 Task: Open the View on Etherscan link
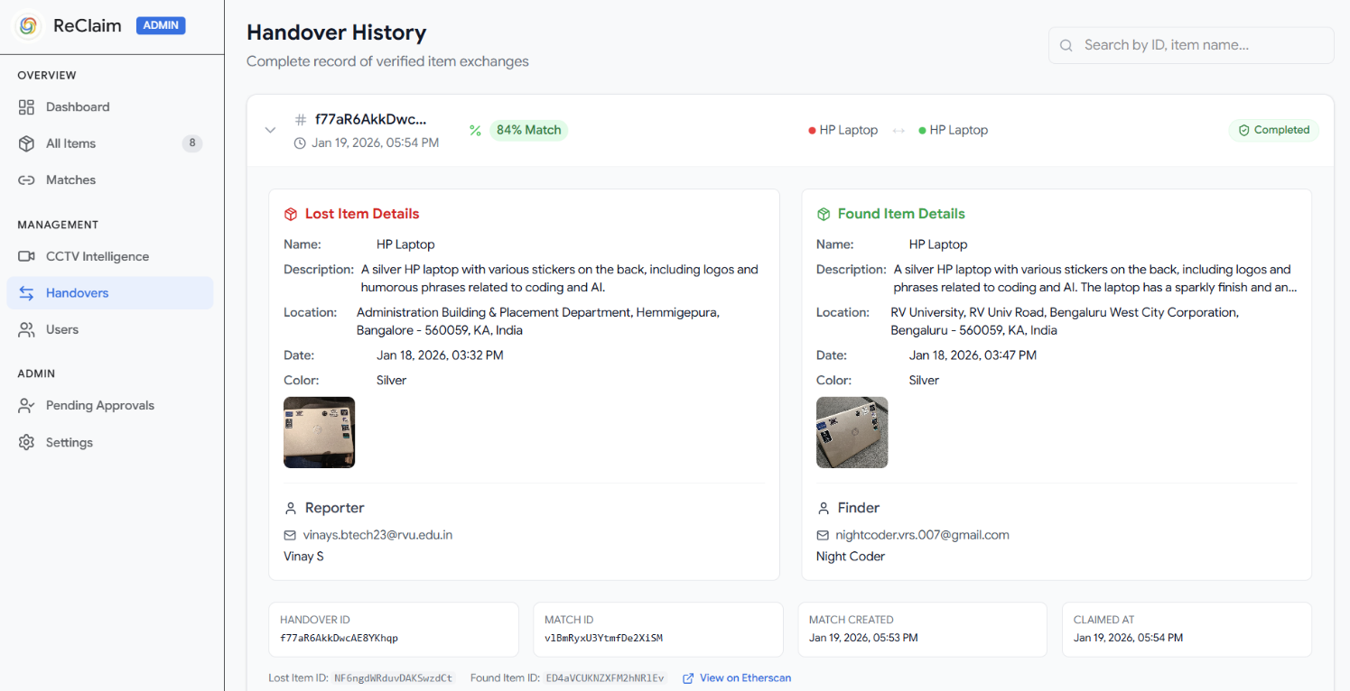tap(737, 678)
